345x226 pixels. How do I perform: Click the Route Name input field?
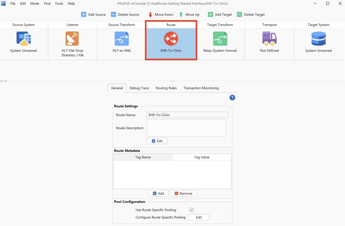coord(188,115)
